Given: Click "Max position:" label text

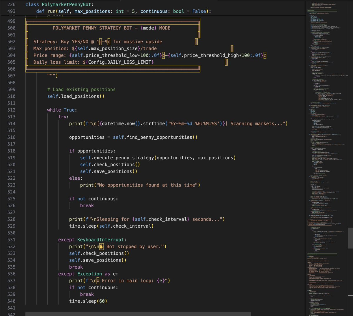Looking at the screenshot, I should point(51,48).
